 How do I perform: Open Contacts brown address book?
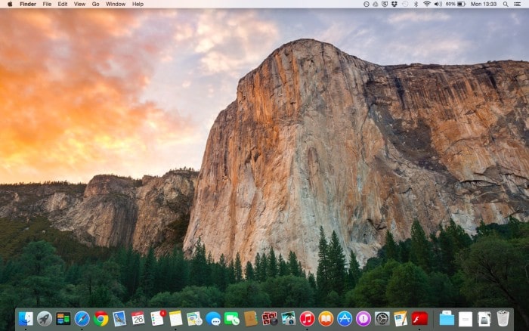[x=251, y=318]
